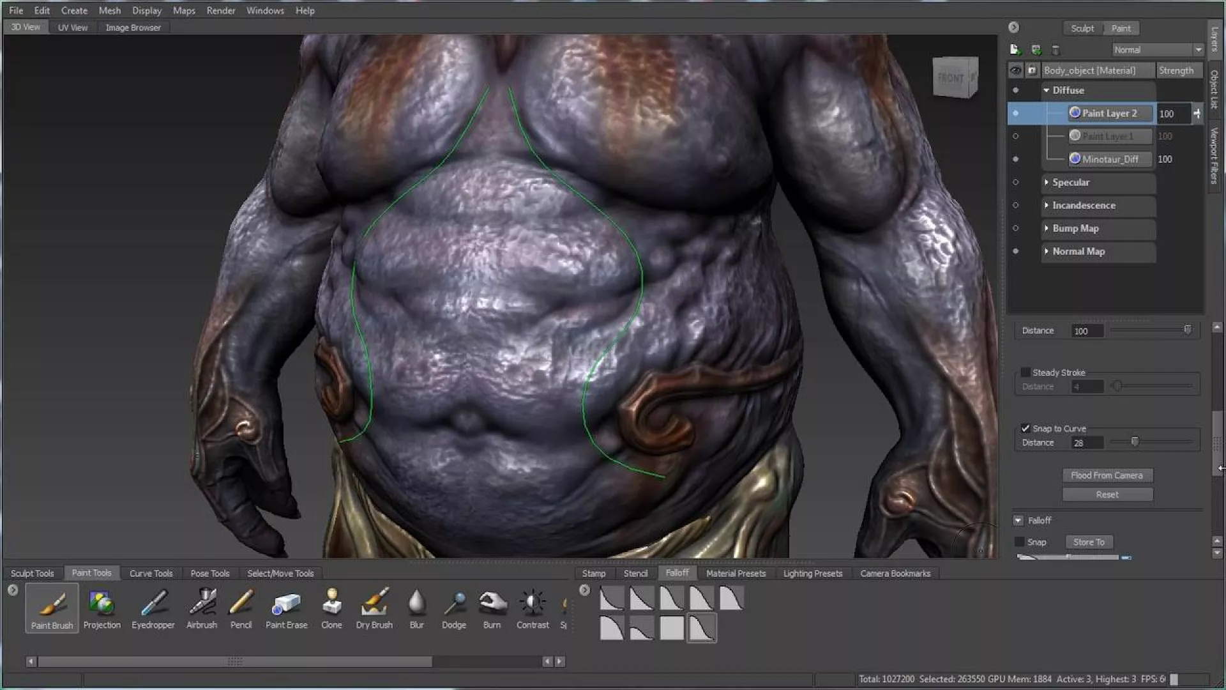This screenshot has height=690, width=1226.
Task: Toggle visibility of Paint Layer 1
Action: [x=1015, y=136]
